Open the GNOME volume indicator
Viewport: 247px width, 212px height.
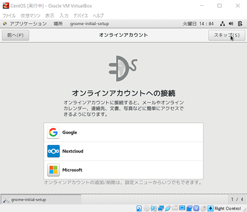(x=231, y=24)
